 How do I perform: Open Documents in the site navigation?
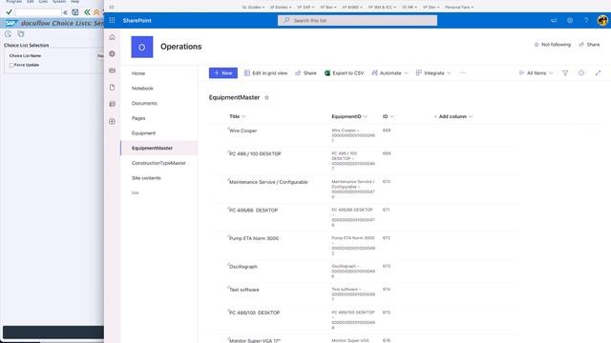pos(144,104)
